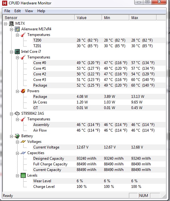
Task: Select Package row under Temperatures
Action: click(99, 85)
